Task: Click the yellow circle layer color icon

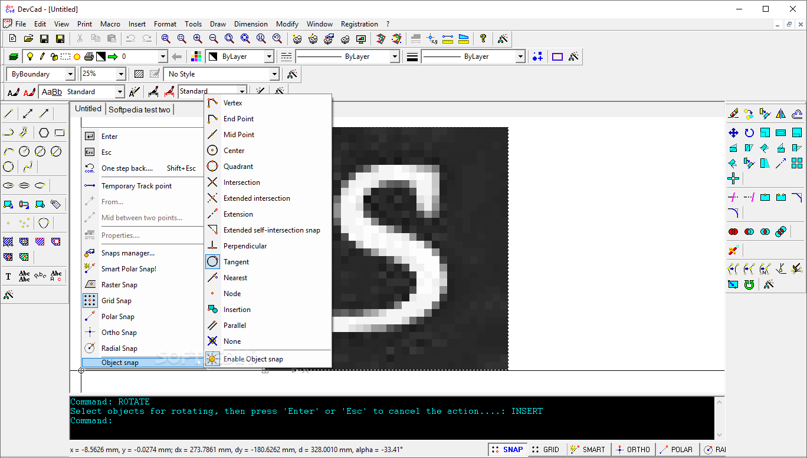Action: coord(77,57)
